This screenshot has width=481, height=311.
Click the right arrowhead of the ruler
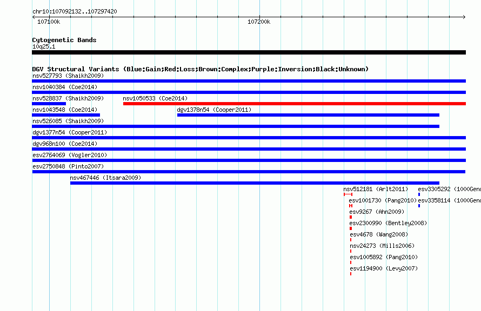coord(464,17)
